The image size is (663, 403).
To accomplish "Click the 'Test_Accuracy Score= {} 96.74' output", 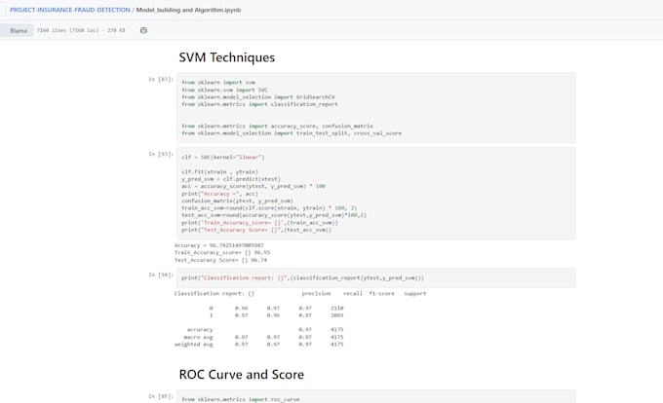I will click(x=220, y=260).
